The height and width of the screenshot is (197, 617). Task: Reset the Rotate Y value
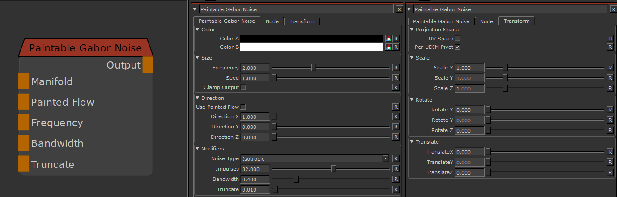610,120
